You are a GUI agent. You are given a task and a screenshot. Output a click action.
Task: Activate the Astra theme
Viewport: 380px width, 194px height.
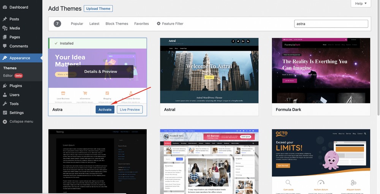click(x=105, y=110)
